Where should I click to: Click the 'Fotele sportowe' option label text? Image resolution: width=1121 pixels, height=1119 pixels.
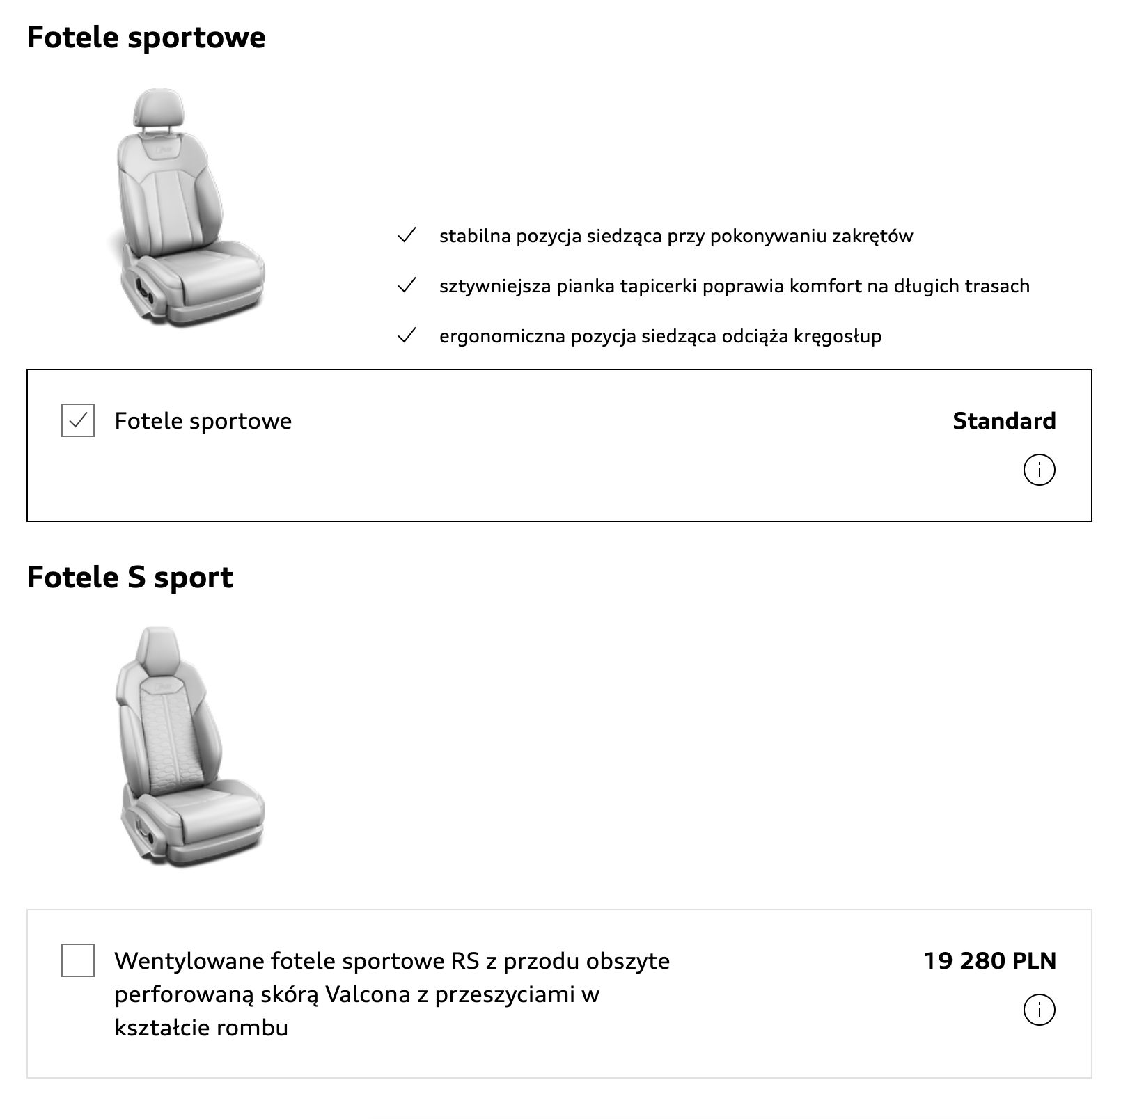[x=203, y=421]
